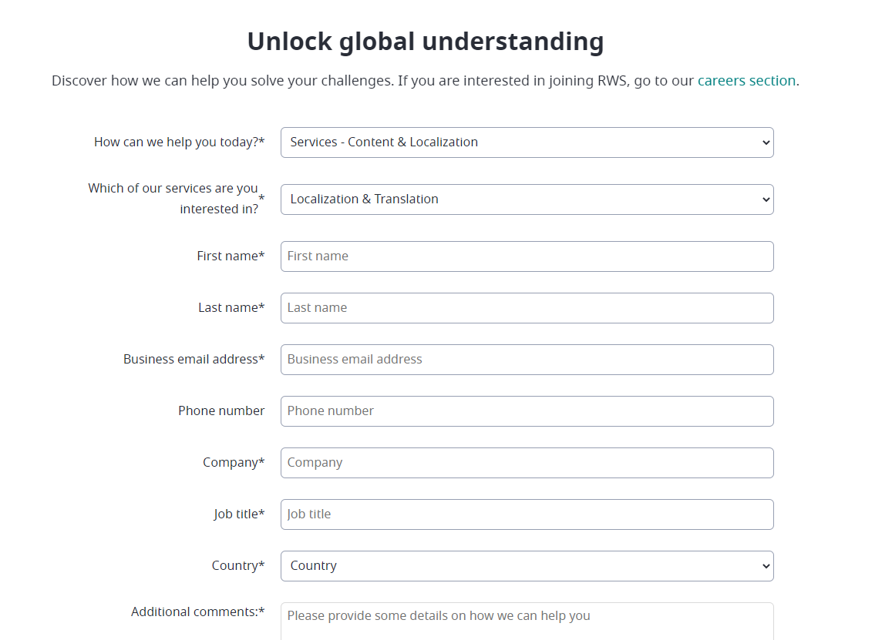Expand the services interested in dropdown
The image size is (892, 640).
[x=527, y=199]
